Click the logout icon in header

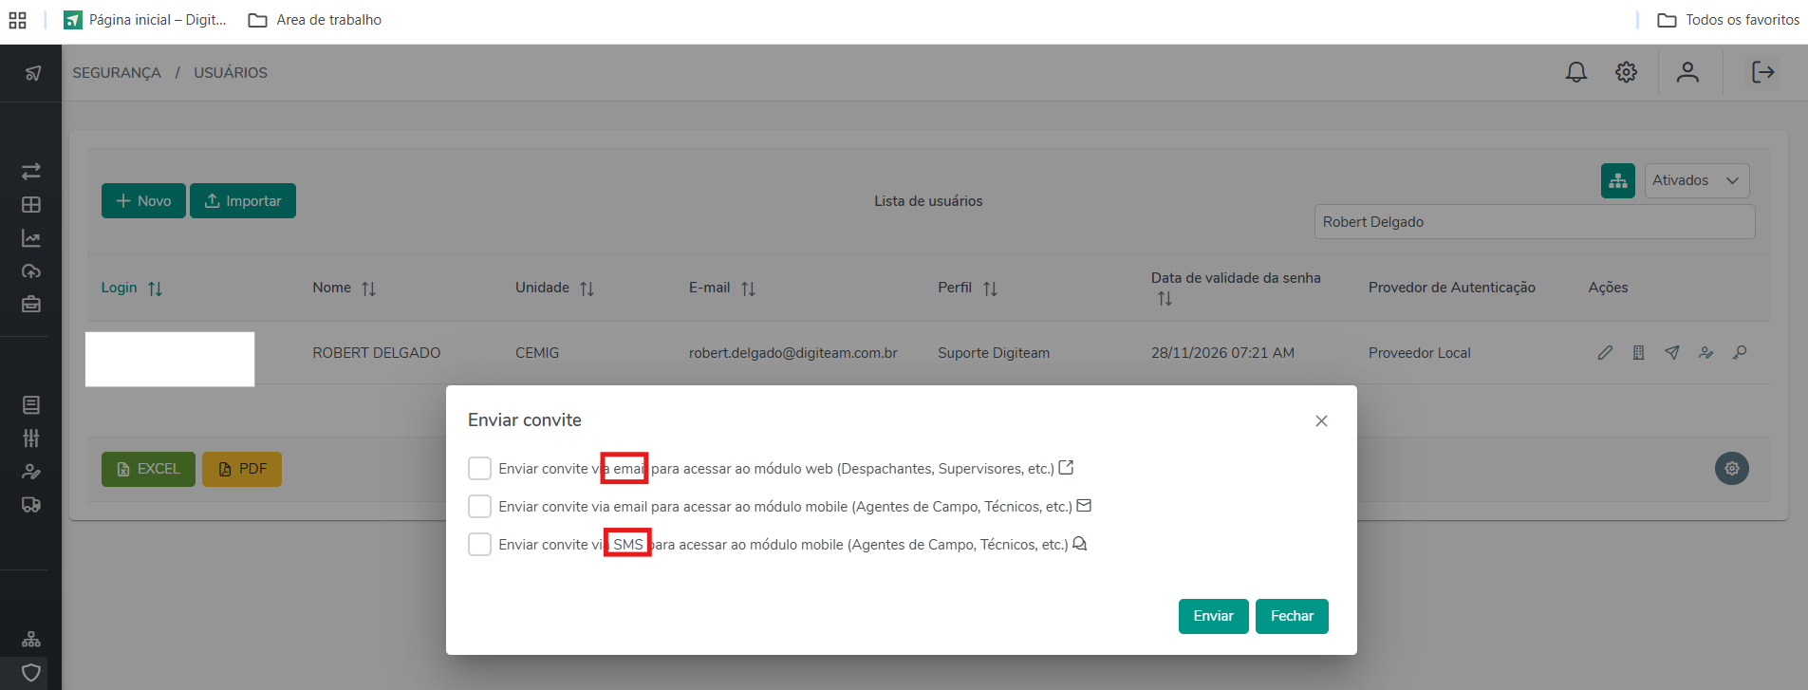1762,72
